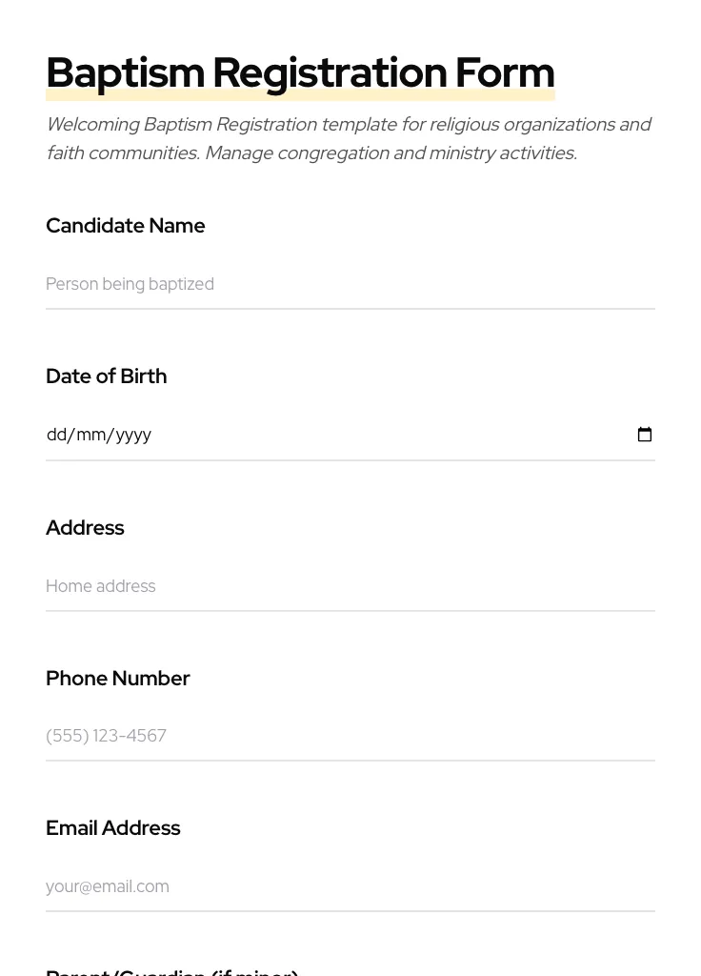Select the month segment of Date of Birth
The height and width of the screenshot is (976, 701).
click(91, 435)
